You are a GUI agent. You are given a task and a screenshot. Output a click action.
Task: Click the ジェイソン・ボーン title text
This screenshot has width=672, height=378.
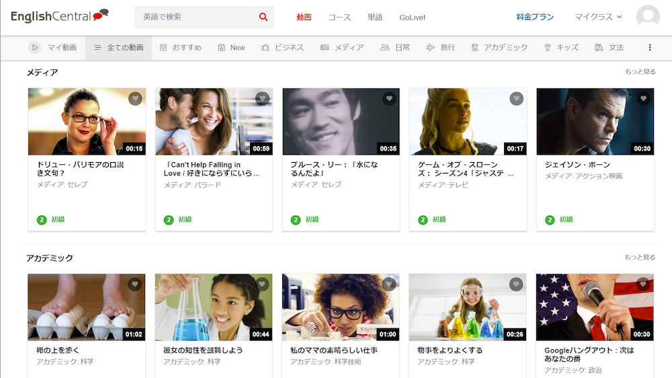click(x=577, y=165)
